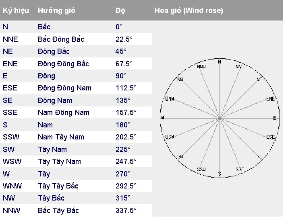Click the NW label on the wind rose

pos(180,80)
